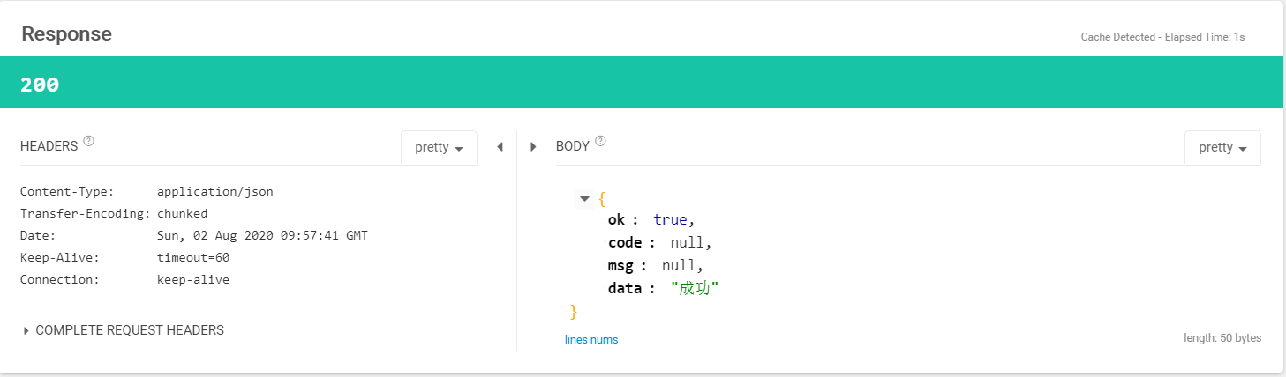Click the timeout=60 Keep-Alive value
The image size is (1286, 377).
click(x=193, y=257)
